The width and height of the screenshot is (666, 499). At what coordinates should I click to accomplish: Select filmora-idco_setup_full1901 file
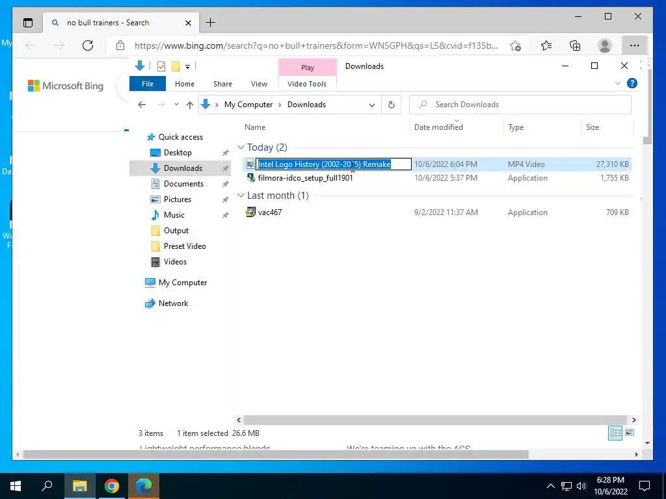click(x=305, y=178)
